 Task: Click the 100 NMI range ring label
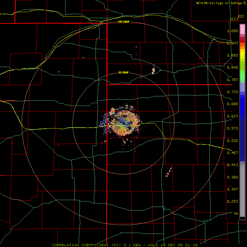(123, 22)
